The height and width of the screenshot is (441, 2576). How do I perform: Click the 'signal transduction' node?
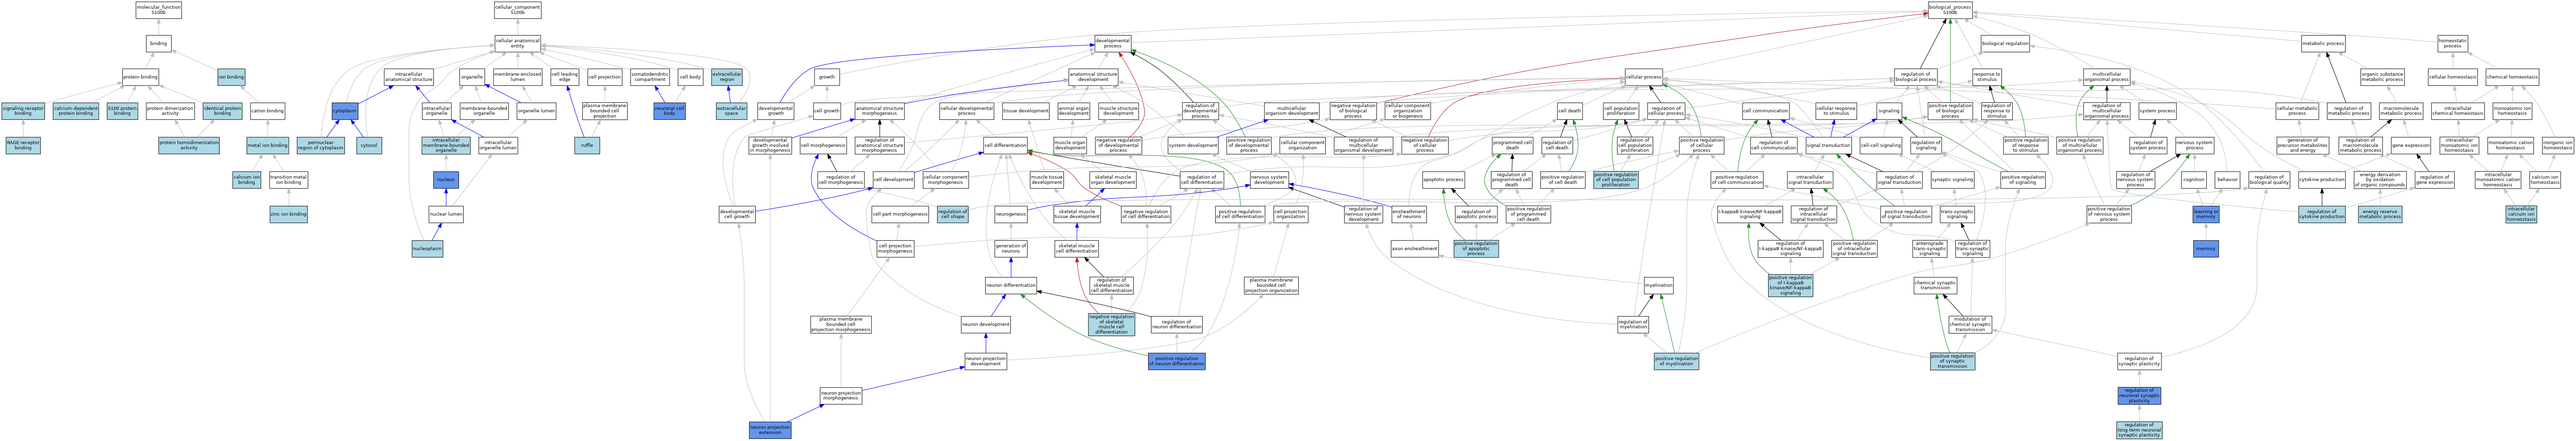pyautogui.click(x=1828, y=146)
